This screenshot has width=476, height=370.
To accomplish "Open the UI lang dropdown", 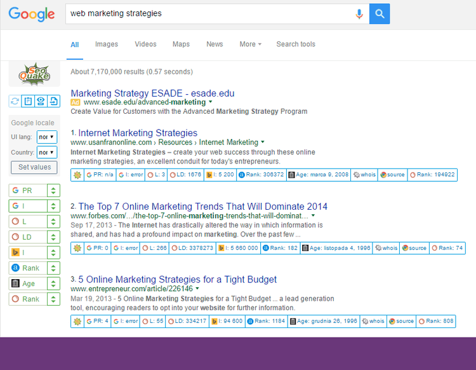I will [47, 137].
